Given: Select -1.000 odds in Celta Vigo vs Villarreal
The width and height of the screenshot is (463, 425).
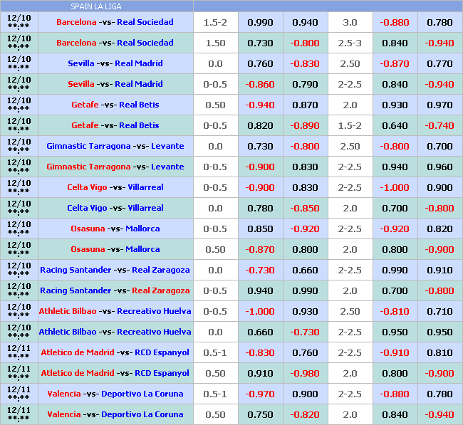Looking at the screenshot, I should pos(395,187).
